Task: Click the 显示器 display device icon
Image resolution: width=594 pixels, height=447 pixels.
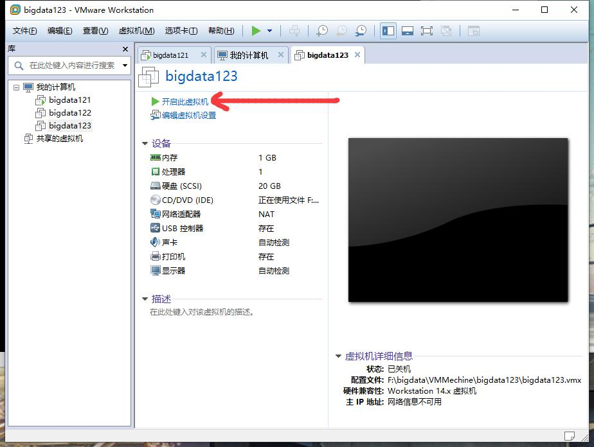Action: 156,270
